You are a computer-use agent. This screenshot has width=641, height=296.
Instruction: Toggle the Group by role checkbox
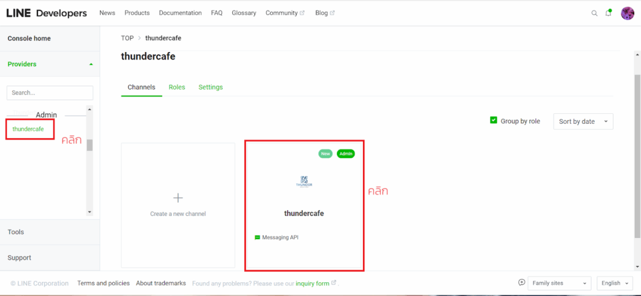pyautogui.click(x=493, y=120)
